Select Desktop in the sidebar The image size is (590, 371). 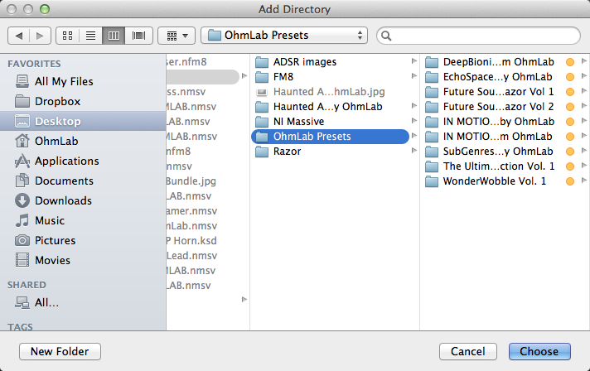[x=83, y=121]
